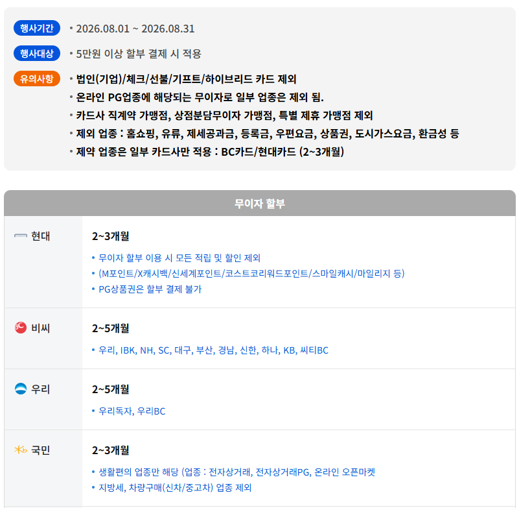Click the M포인트/X캐시백 points list note
The width and height of the screenshot is (519, 508).
[x=251, y=273]
